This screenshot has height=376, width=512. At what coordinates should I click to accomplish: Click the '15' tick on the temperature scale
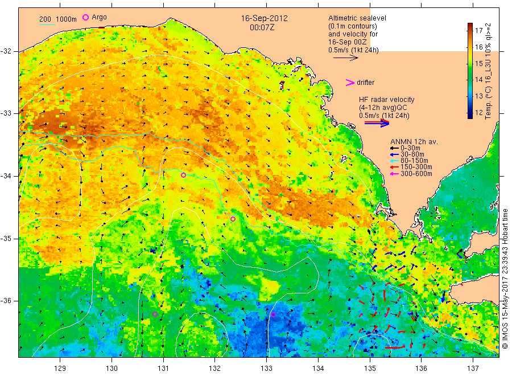tap(478, 63)
